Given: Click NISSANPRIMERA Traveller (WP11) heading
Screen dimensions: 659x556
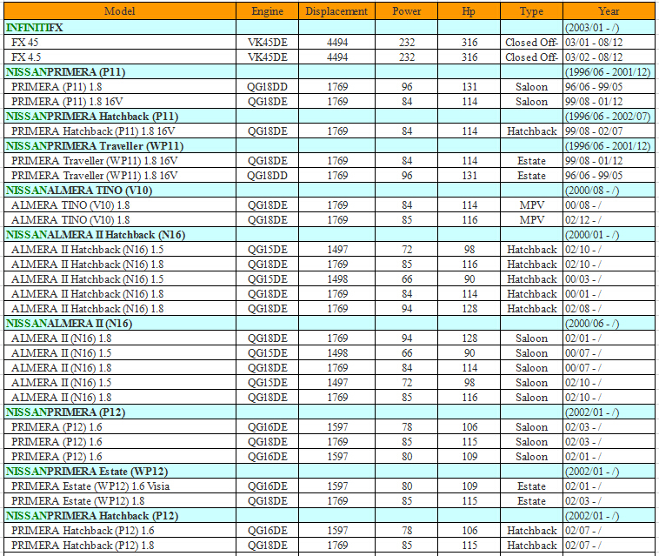Looking at the screenshot, I should [x=95, y=146].
